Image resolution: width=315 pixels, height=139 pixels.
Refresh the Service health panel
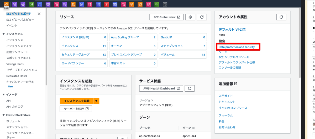[190, 88]
